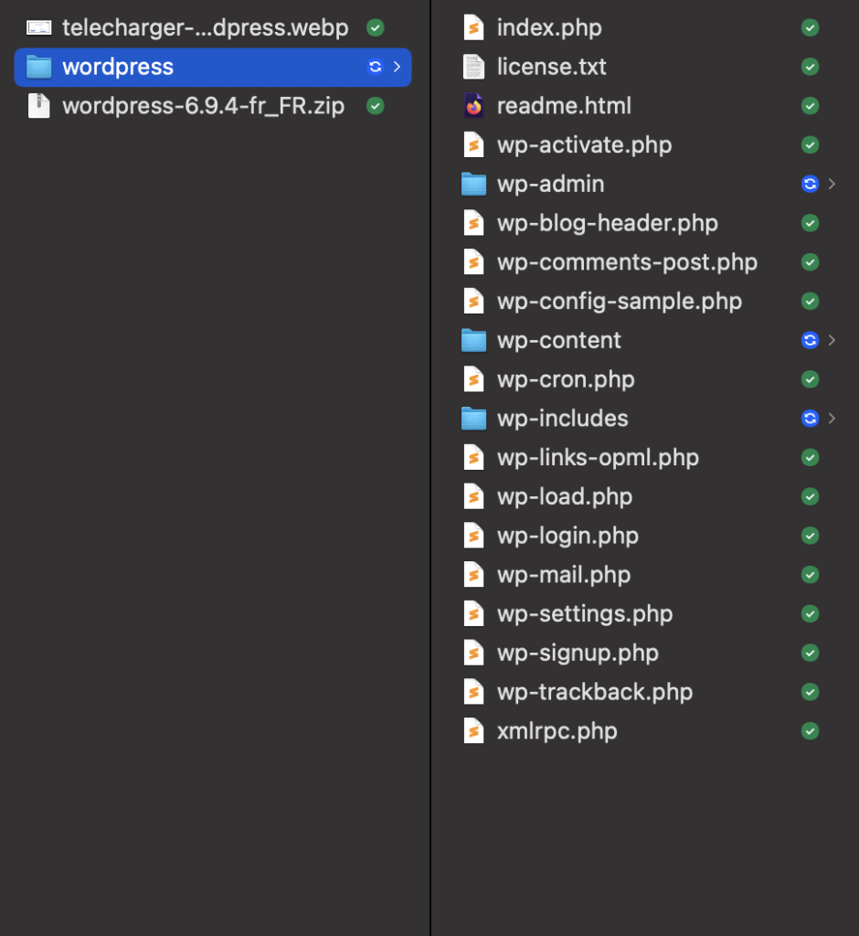The width and height of the screenshot is (859, 936).
Task: Click the syncing icon beside wp-includes
Action: pos(810,419)
